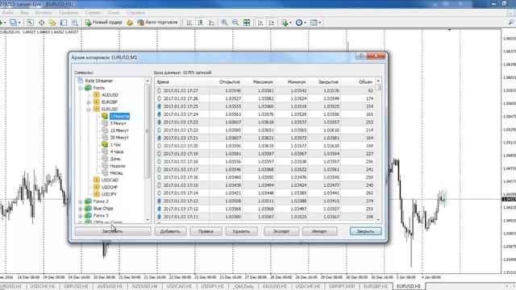Collapse the Forex group in symbol tree
This screenshot has width=516, height=290.
pyautogui.click(x=81, y=88)
